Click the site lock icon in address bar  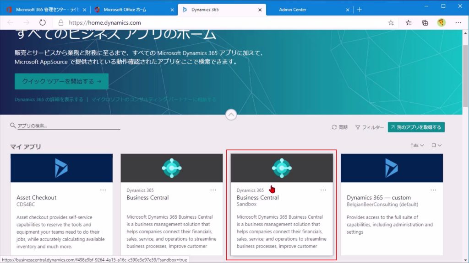tap(61, 23)
